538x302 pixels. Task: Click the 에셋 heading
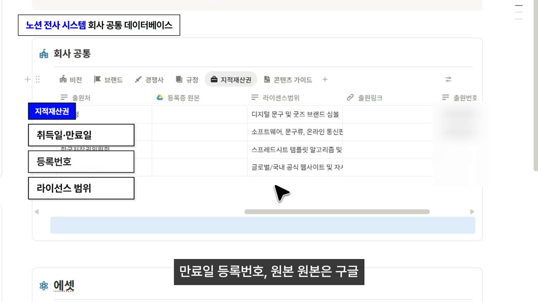point(64,286)
